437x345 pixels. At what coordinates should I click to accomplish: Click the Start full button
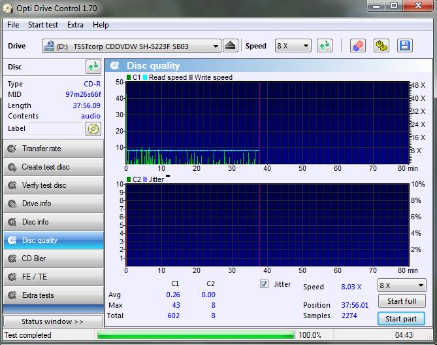[401, 302]
